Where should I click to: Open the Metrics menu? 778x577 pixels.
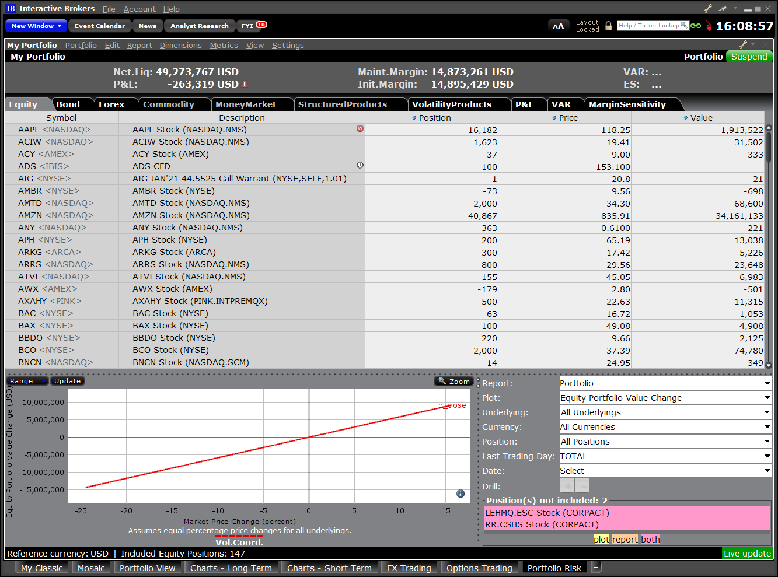224,45
